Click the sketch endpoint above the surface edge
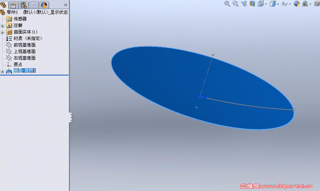This screenshot has width=320, height=191. 213,55
